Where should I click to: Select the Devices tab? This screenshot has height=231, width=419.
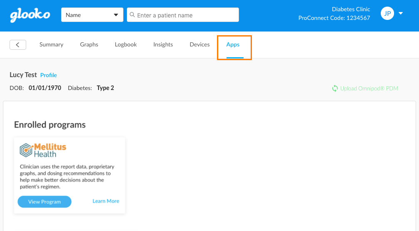coord(200,44)
